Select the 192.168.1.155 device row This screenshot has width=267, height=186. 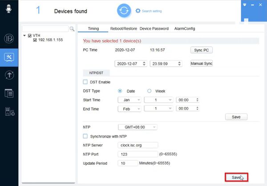(x=50, y=40)
